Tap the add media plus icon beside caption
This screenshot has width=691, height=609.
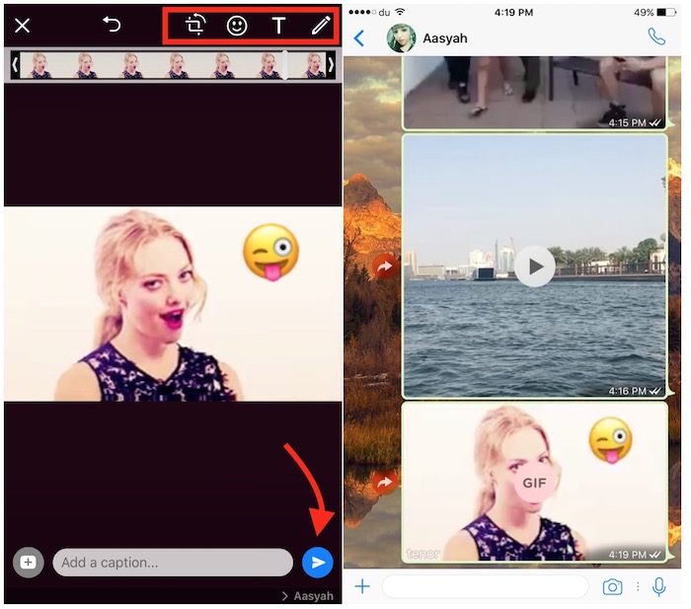[x=28, y=562]
